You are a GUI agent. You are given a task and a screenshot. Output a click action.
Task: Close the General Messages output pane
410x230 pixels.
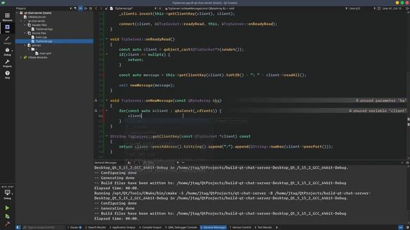(x=407, y=162)
